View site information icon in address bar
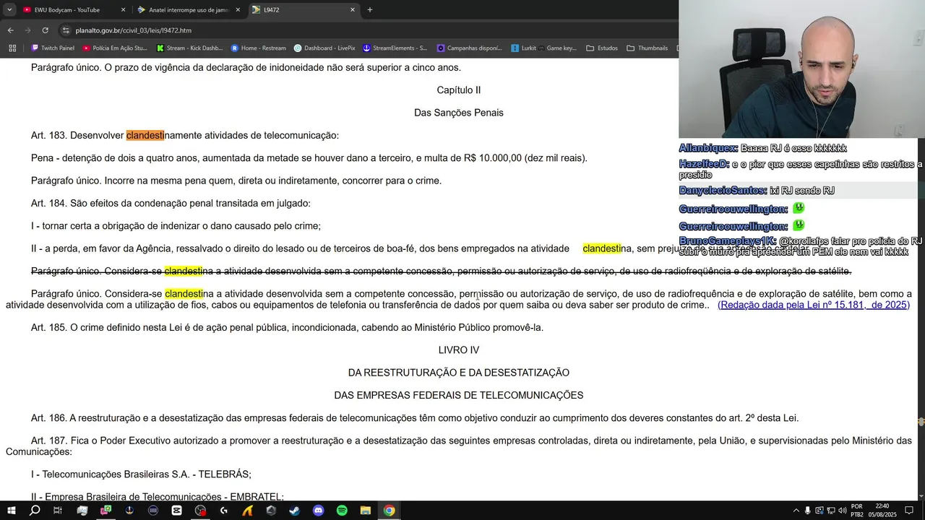This screenshot has height=520, width=925. [66, 30]
